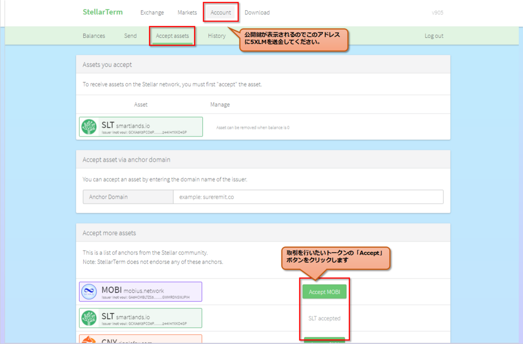Click the 'Manage' column header
This screenshot has width=523, height=344.
(x=220, y=104)
